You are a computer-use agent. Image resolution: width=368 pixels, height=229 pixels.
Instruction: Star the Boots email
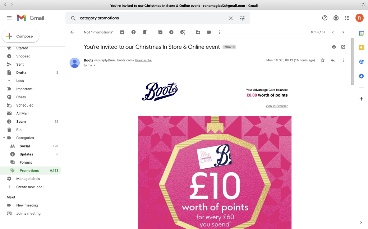point(323,60)
